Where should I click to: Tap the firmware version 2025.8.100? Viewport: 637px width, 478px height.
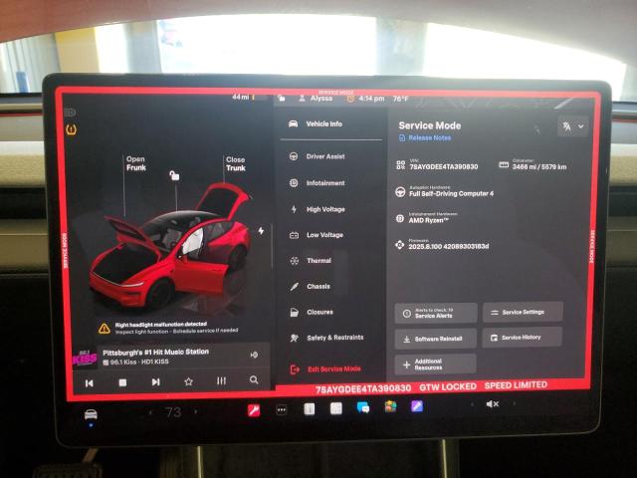(449, 246)
